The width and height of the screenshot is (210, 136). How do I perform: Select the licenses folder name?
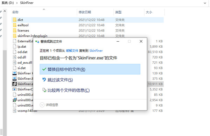[23, 30]
